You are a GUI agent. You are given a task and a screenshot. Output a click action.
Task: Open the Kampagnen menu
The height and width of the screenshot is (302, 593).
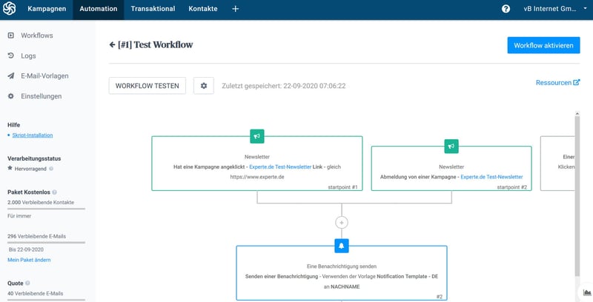[x=47, y=9]
